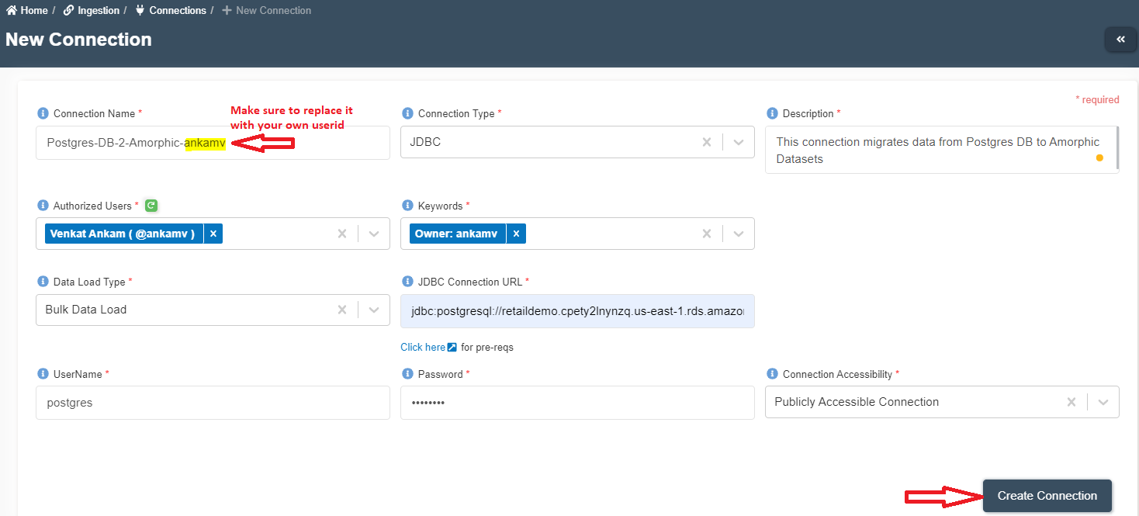Expand the Connection Type dropdown
1139x516 pixels.
point(739,143)
